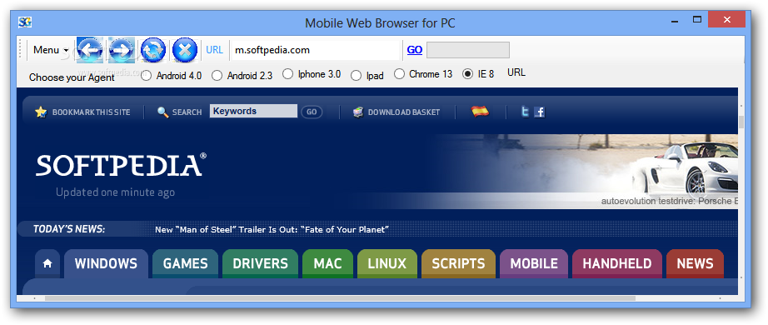Open the NEWS tab
Screen dimensions: 768x325
tap(695, 263)
